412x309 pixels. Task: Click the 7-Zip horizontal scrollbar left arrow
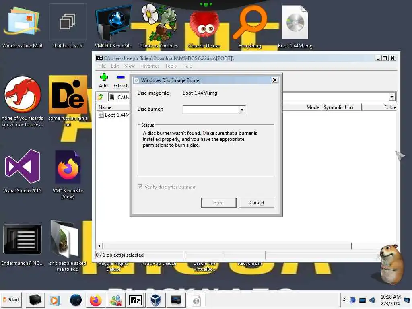[x=99, y=246]
